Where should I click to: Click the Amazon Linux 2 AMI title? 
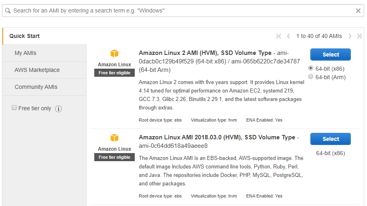205,53
